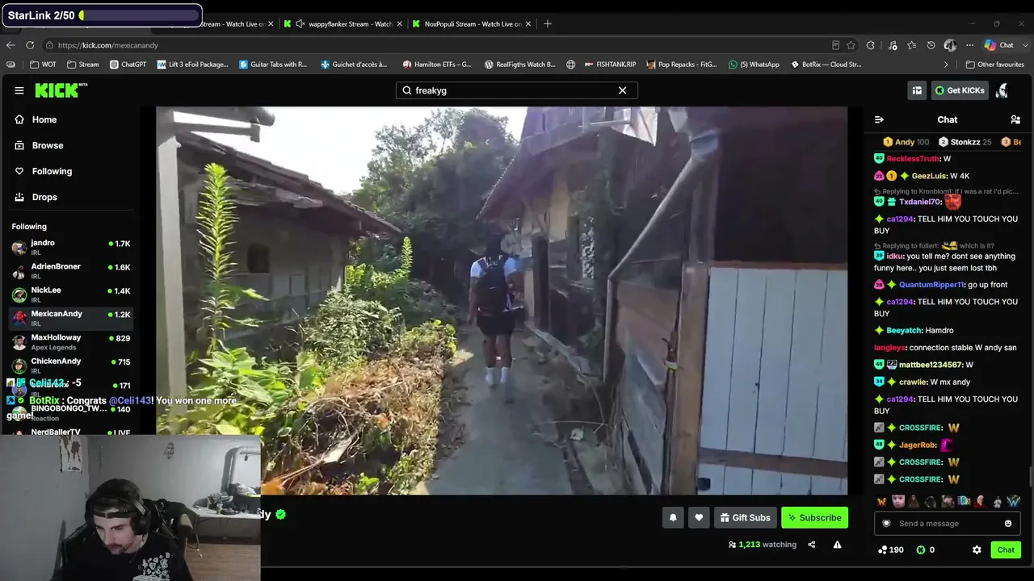
Task: Send message with green Chat button
Action: click(x=1006, y=550)
